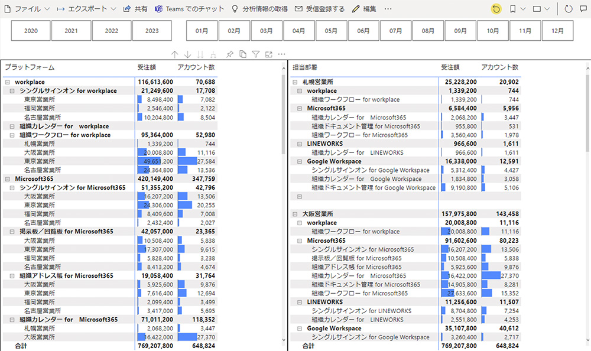Click the 116,613,600 workplace total cell

click(155, 82)
